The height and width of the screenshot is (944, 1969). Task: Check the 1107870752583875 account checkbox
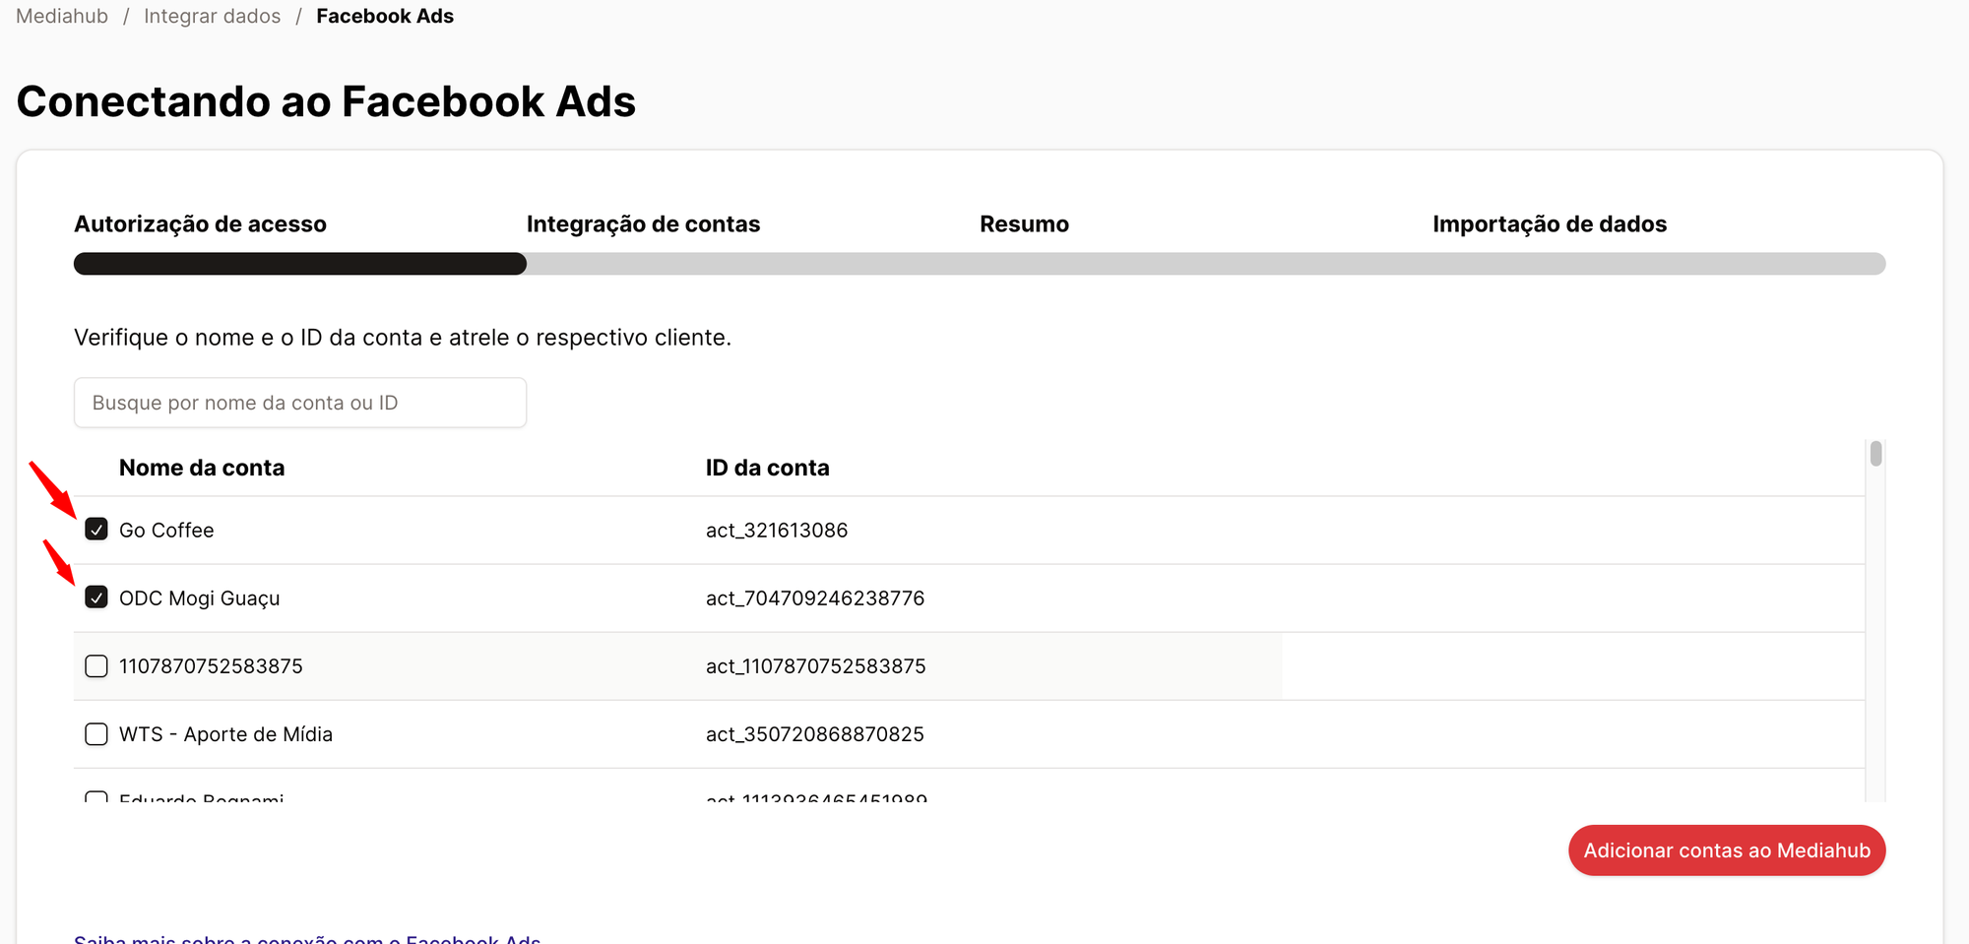click(x=96, y=666)
